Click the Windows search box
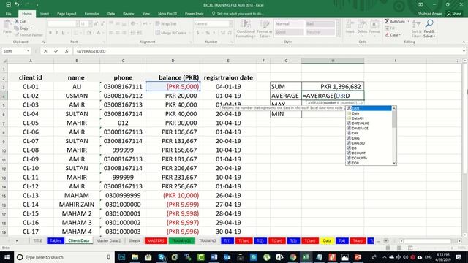 [64, 256]
